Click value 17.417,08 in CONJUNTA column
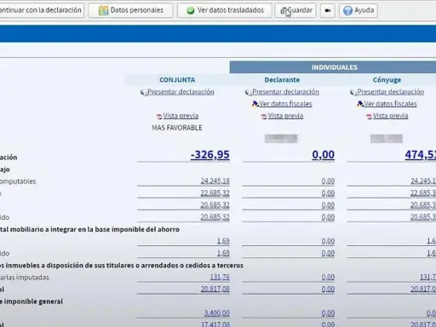This screenshot has height=327, width=436. pyautogui.click(x=215, y=324)
